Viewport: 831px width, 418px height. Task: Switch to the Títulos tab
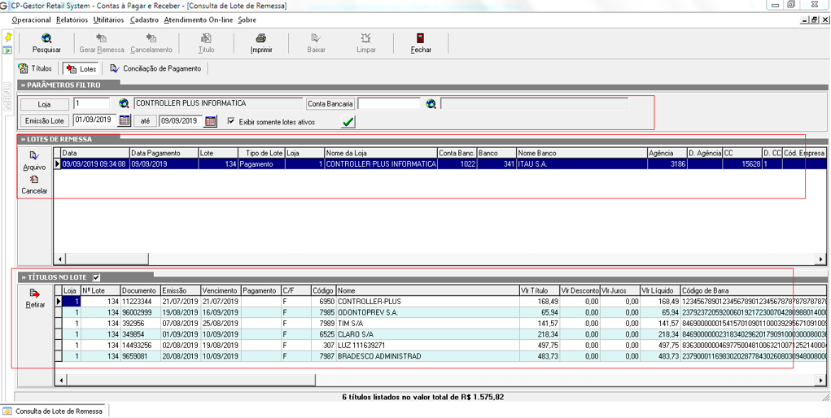pyautogui.click(x=36, y=69)
